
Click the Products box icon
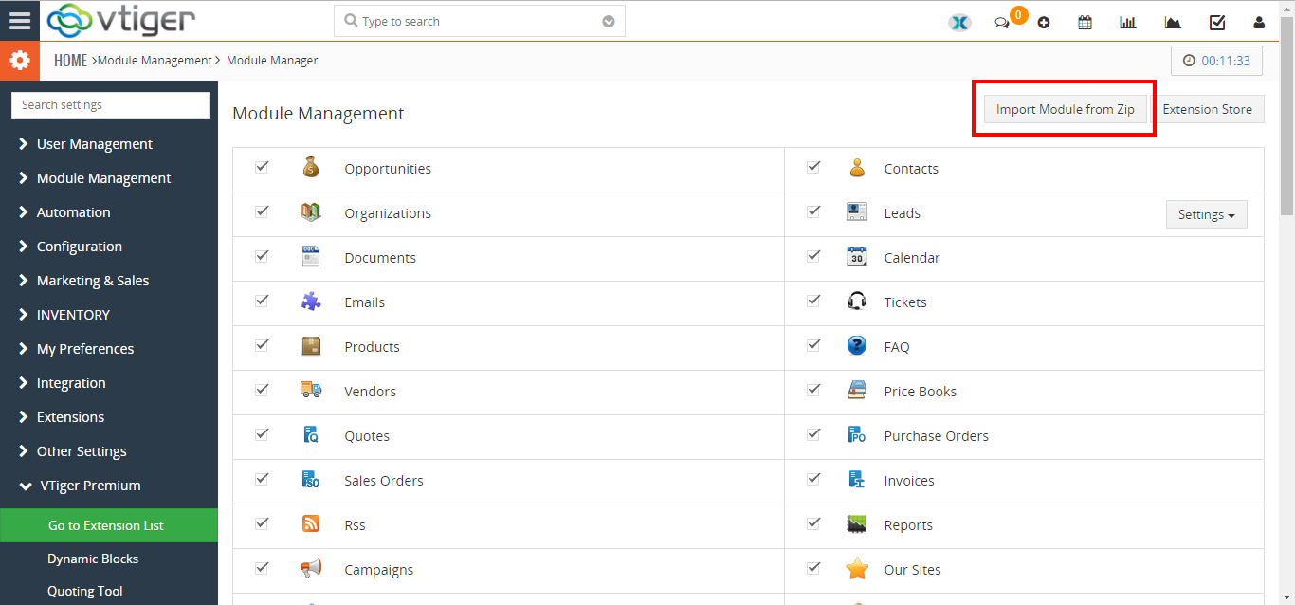click(x=311, y=346)
